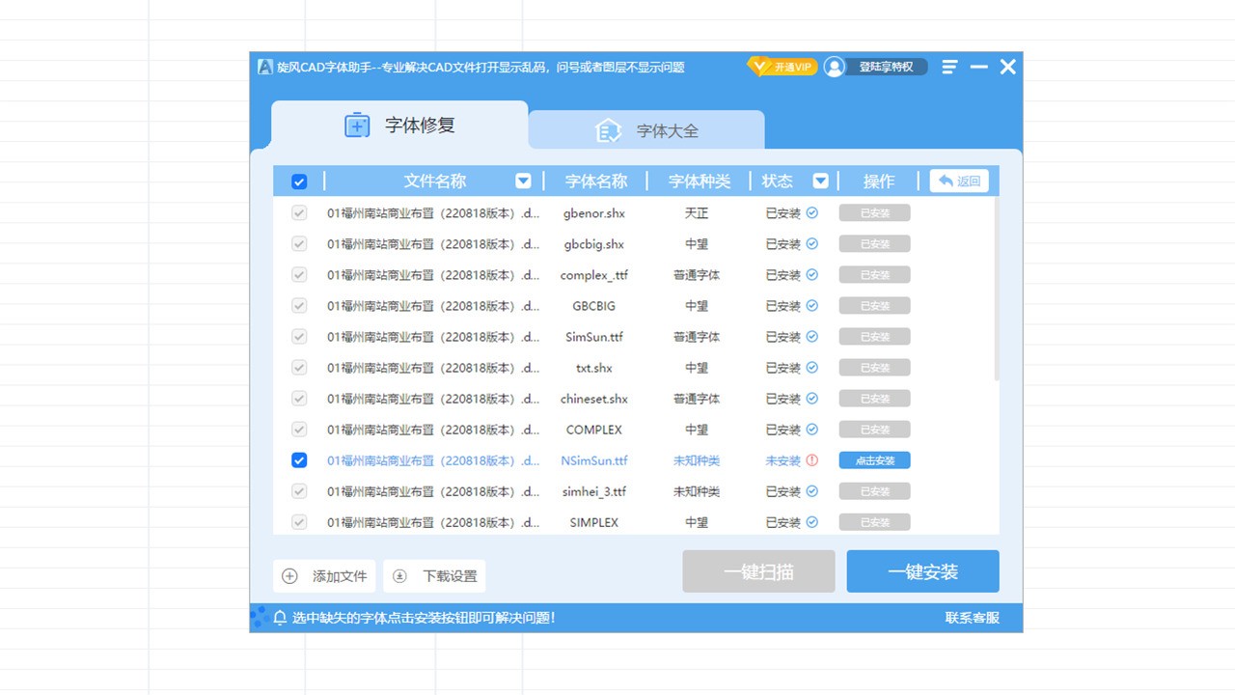
Task: Minimize the 旋风CAD字体助手 window
Action: pyautogui.click(x=979, y=67)
